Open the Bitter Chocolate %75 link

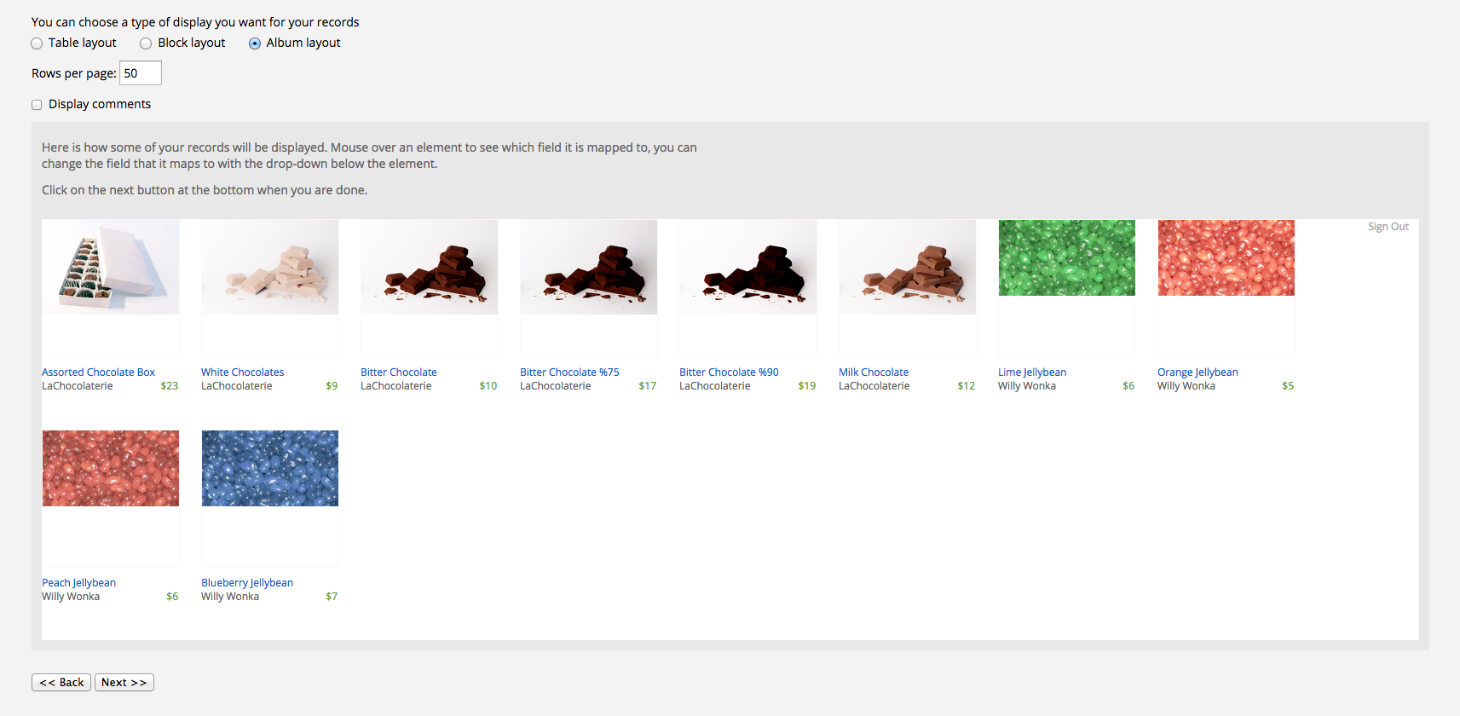(569, 372)
